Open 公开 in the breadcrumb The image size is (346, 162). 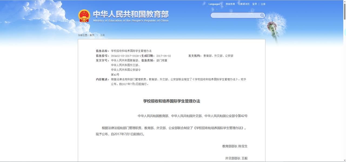(x=102, y=35)
